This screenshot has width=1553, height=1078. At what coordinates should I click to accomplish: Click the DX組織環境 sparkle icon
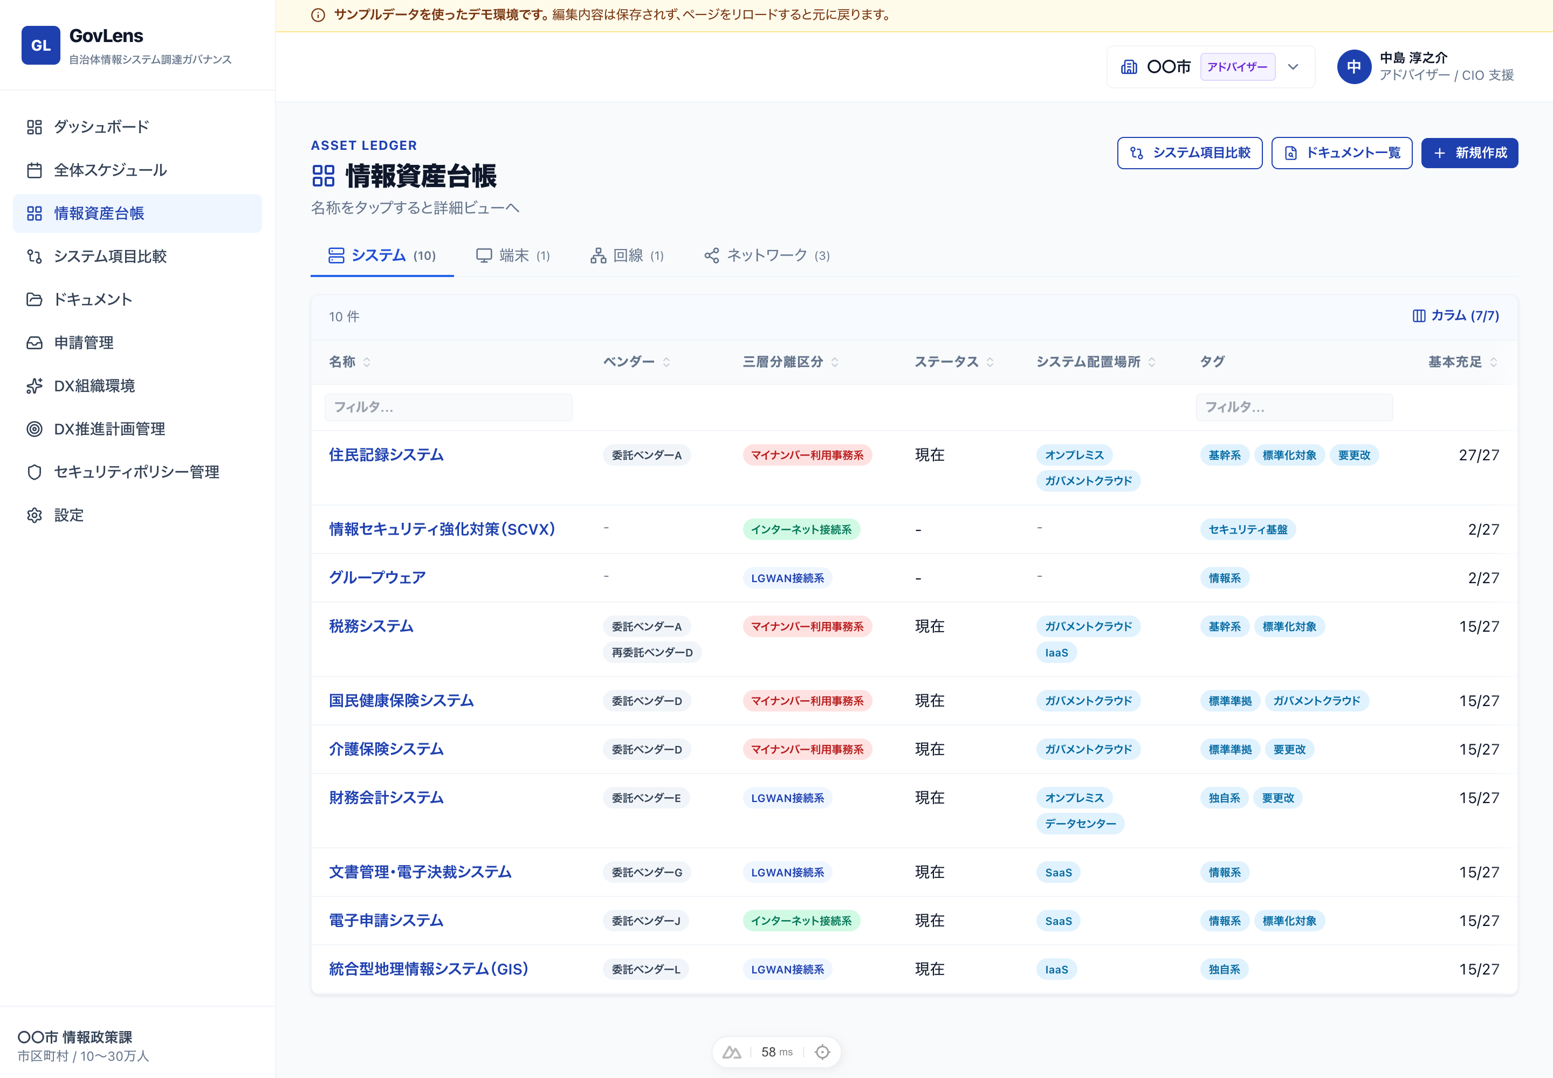(35, 386)
